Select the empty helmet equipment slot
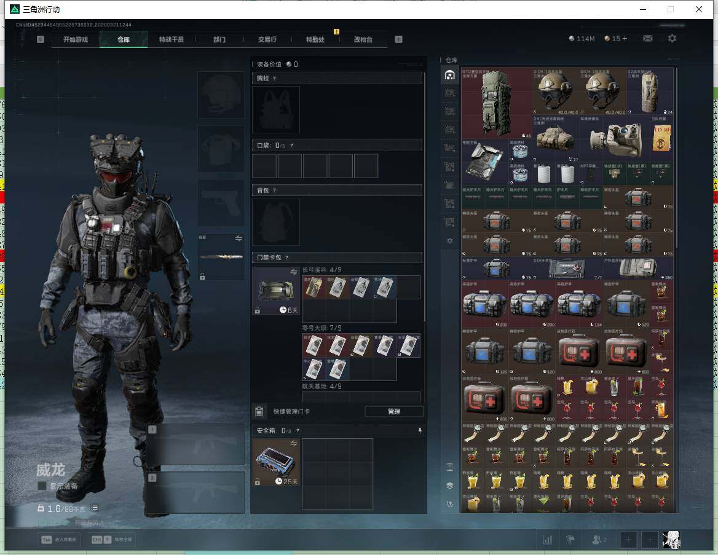Screen dimensions: 718x555 (221, 95)
